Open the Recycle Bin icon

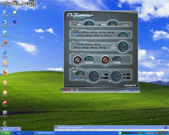tap(5, 33)
